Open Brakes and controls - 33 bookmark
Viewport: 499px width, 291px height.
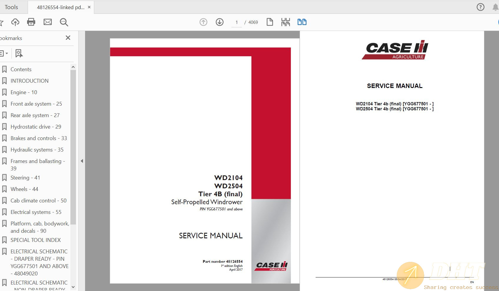(39, 138)
